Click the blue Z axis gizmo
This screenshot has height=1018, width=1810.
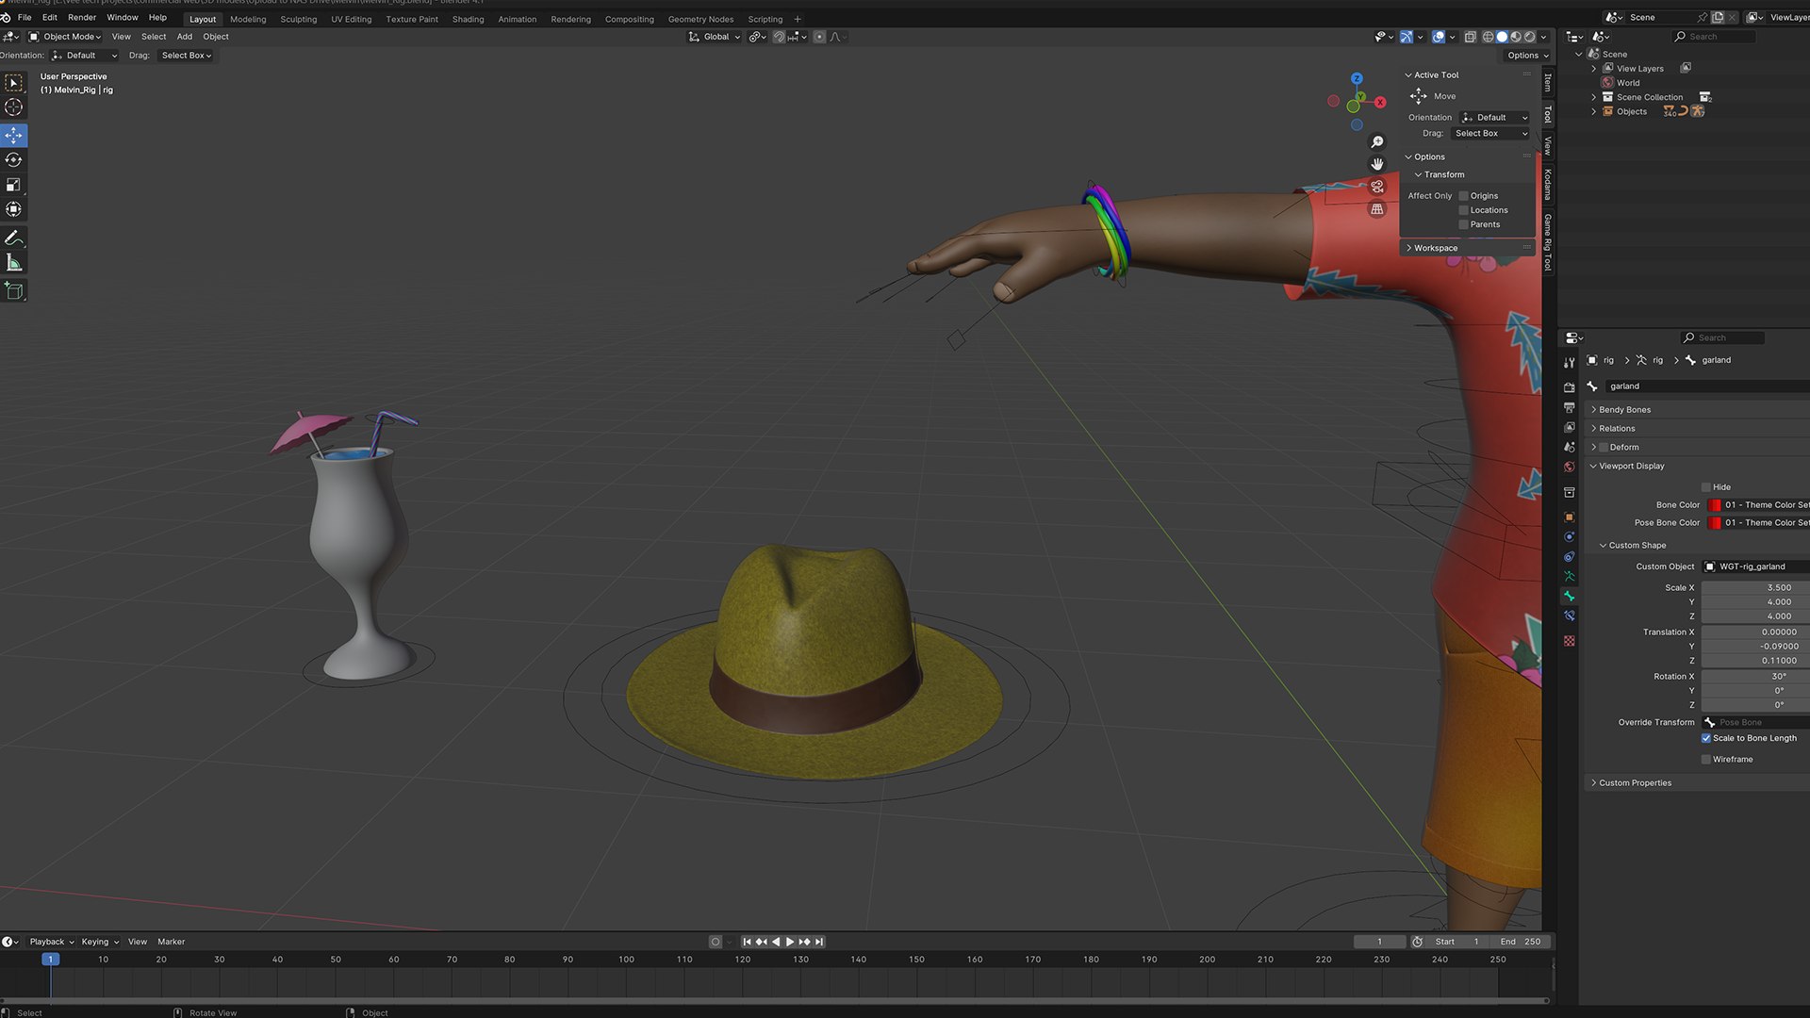tap(1357, 79)
